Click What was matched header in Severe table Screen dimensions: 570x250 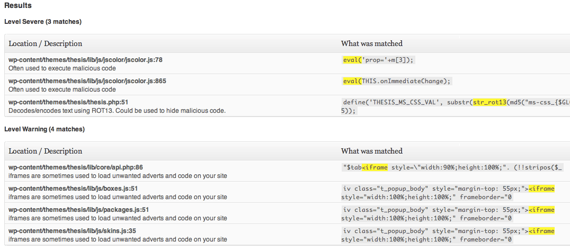(371, 43)
